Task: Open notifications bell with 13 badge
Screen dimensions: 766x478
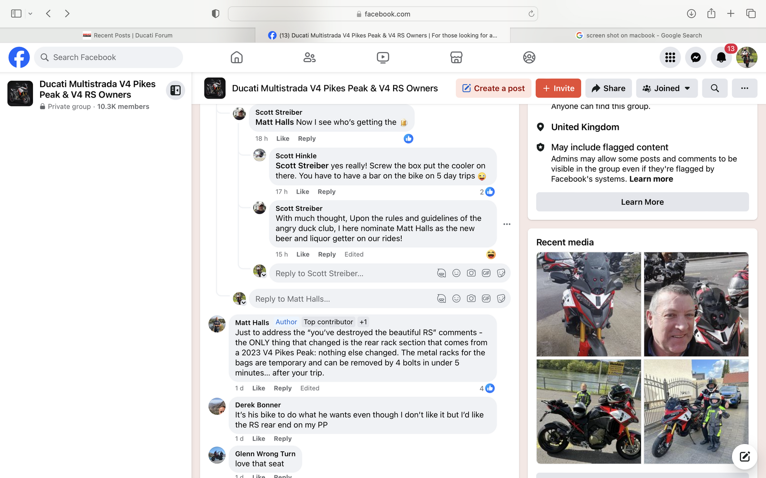Action: pos(721,57)
